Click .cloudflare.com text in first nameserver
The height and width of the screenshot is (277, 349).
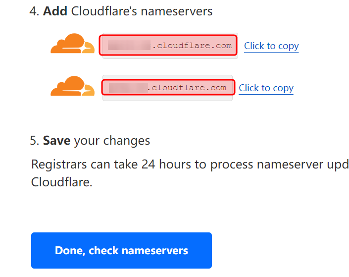[192, 46]
